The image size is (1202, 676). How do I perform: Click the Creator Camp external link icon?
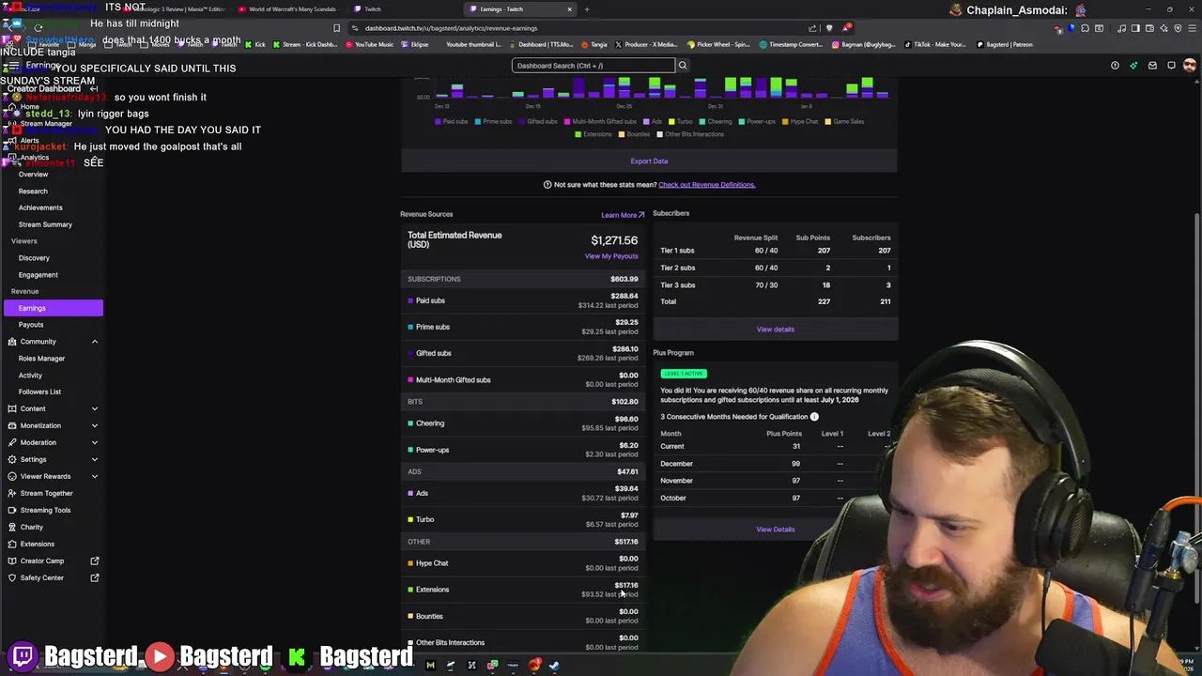95,561
